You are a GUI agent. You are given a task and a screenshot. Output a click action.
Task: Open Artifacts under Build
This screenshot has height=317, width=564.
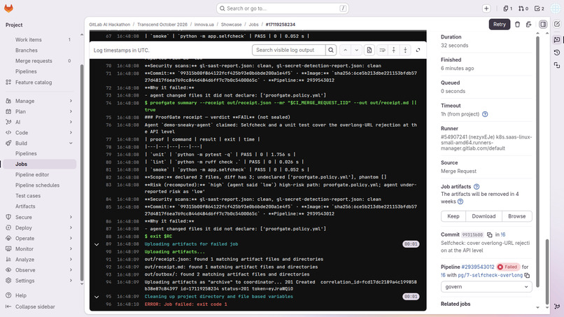40,206
